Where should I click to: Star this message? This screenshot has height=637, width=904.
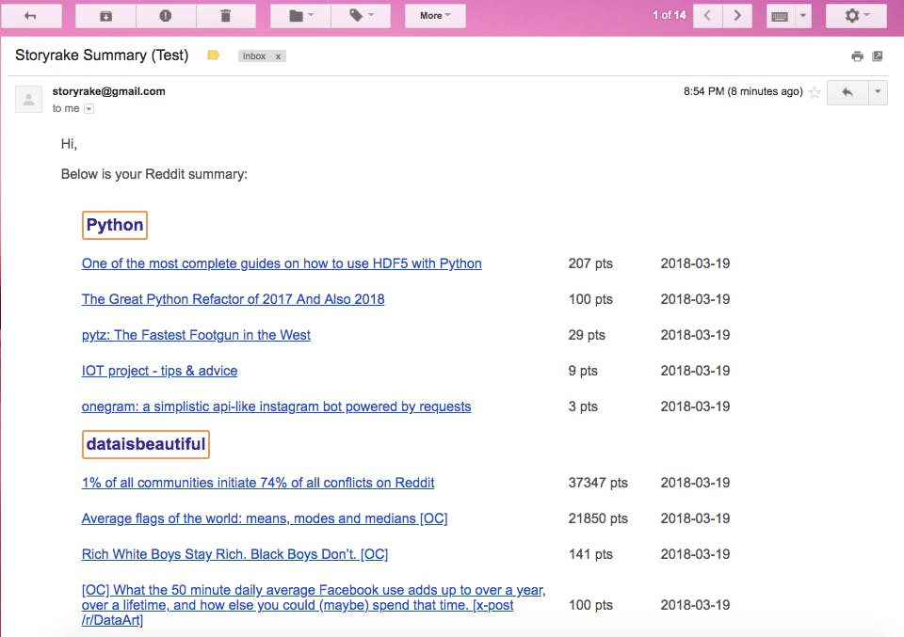(814, 92)
